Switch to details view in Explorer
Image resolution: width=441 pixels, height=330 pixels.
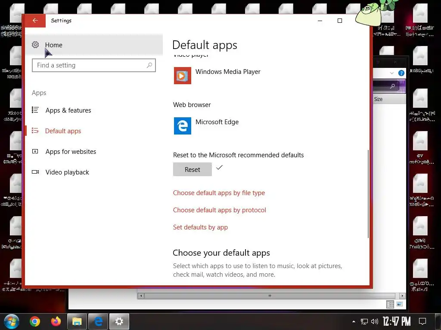tap(390, 304)
